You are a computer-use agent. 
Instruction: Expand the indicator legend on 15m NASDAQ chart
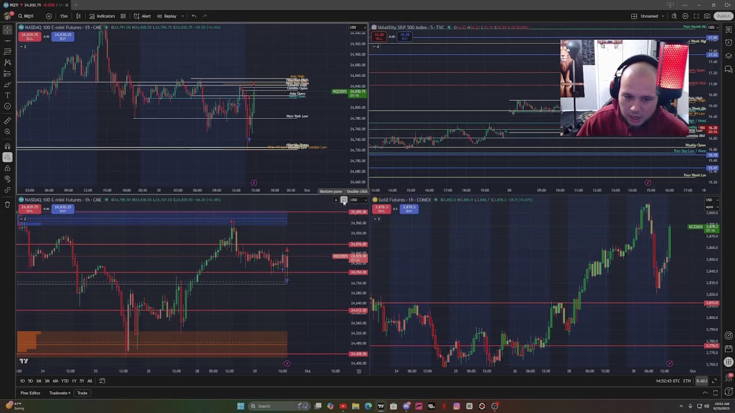23,46
